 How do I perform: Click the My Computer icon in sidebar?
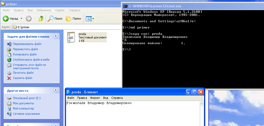(x=9, y=108)
